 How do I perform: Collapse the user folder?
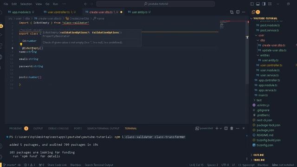point(261,35)
